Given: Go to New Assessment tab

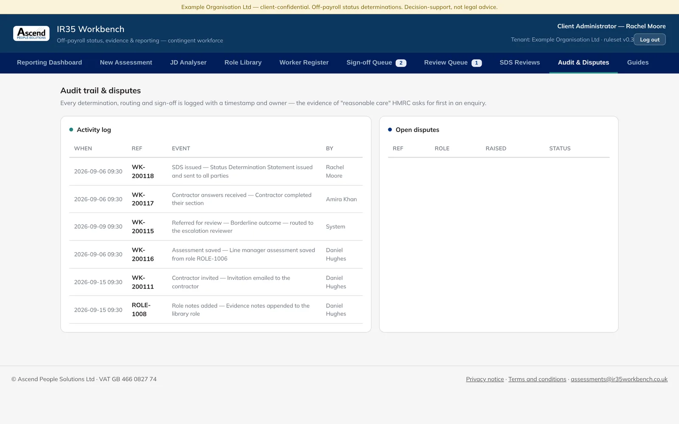Looking at the screenshot, I should pyautogui.click(x=126, y=63).
